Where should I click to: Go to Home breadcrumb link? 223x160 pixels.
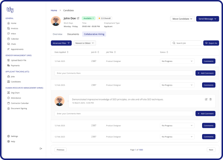pyautogui.click(x=54, y=10)
